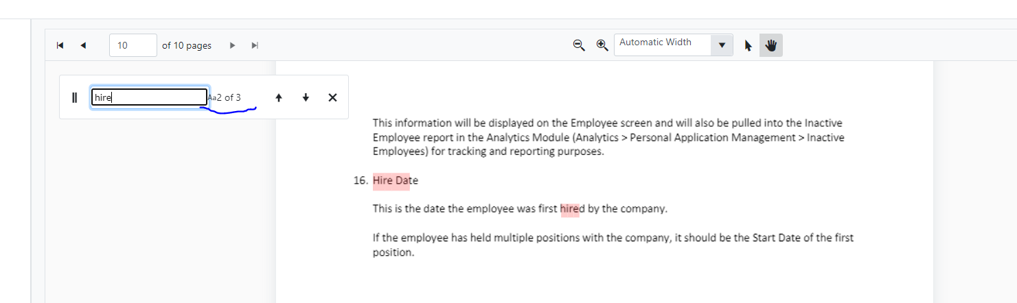Advance to the next page
The height and width of the screenshot is (303, 1017).
click(232, 46)
